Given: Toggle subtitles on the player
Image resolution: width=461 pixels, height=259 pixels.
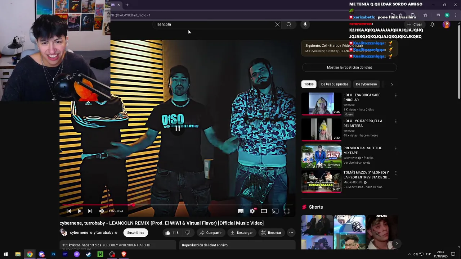Looking at the screenshot, I should pos(241,211).
